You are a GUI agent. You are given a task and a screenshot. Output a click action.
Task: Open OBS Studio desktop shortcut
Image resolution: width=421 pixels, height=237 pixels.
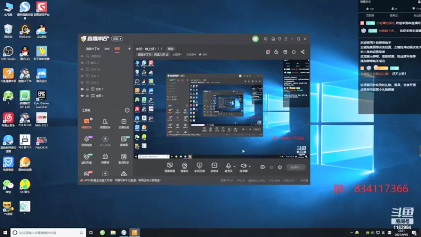pos(8,53)
